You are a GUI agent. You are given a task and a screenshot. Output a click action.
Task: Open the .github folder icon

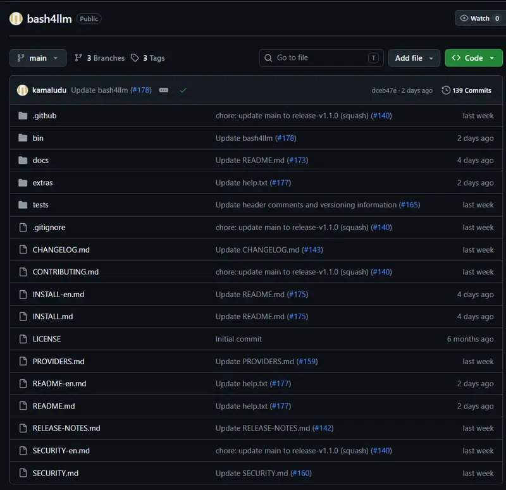pos(23,116)
